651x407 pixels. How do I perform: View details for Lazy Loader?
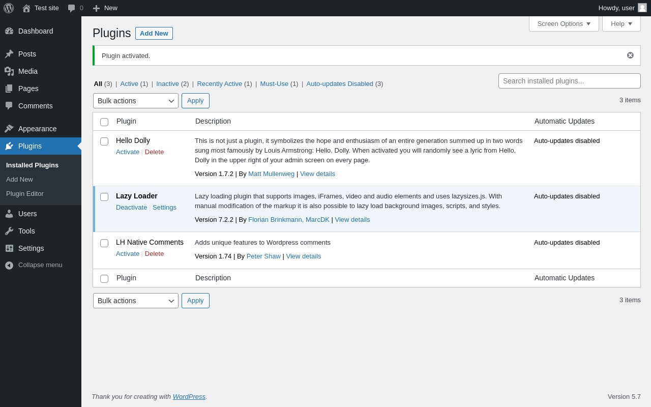click(352, 220)
